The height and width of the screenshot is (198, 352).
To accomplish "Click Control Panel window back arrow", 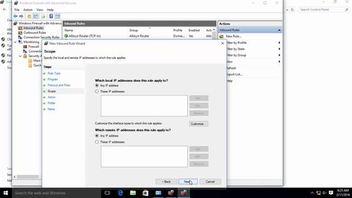I will [4, 9].
